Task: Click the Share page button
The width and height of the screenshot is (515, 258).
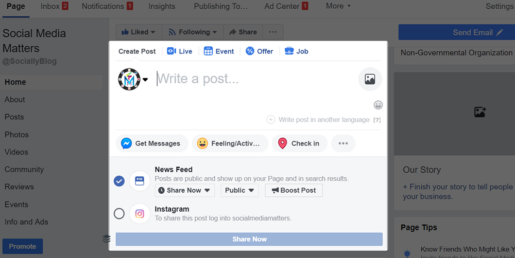Action: coord(243,32)
